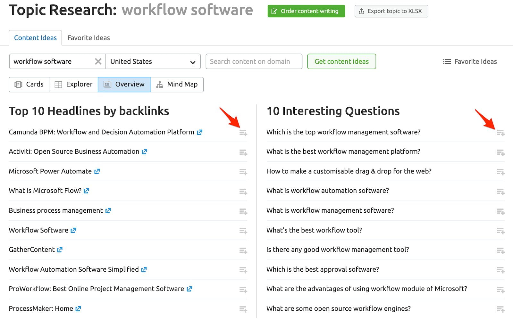Image resolution: width=513 pixels, height=336 pixels.
Task: Select the Overview view
Action: (x=124, y=84)
